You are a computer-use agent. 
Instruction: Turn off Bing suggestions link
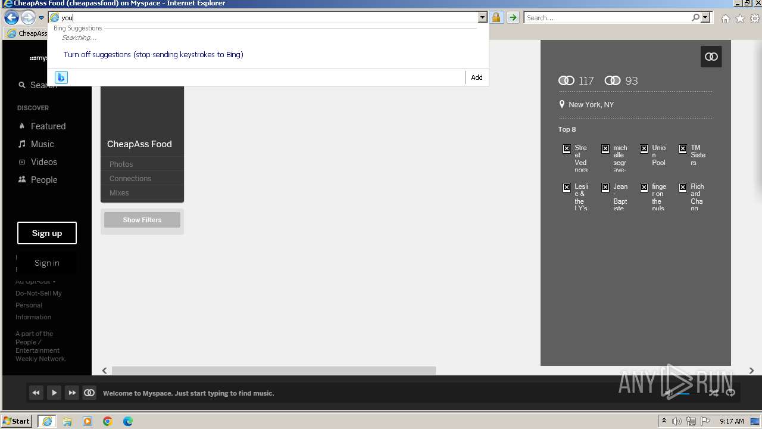[x=153, y=55]
